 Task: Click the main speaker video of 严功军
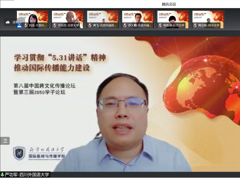[120, 104]
